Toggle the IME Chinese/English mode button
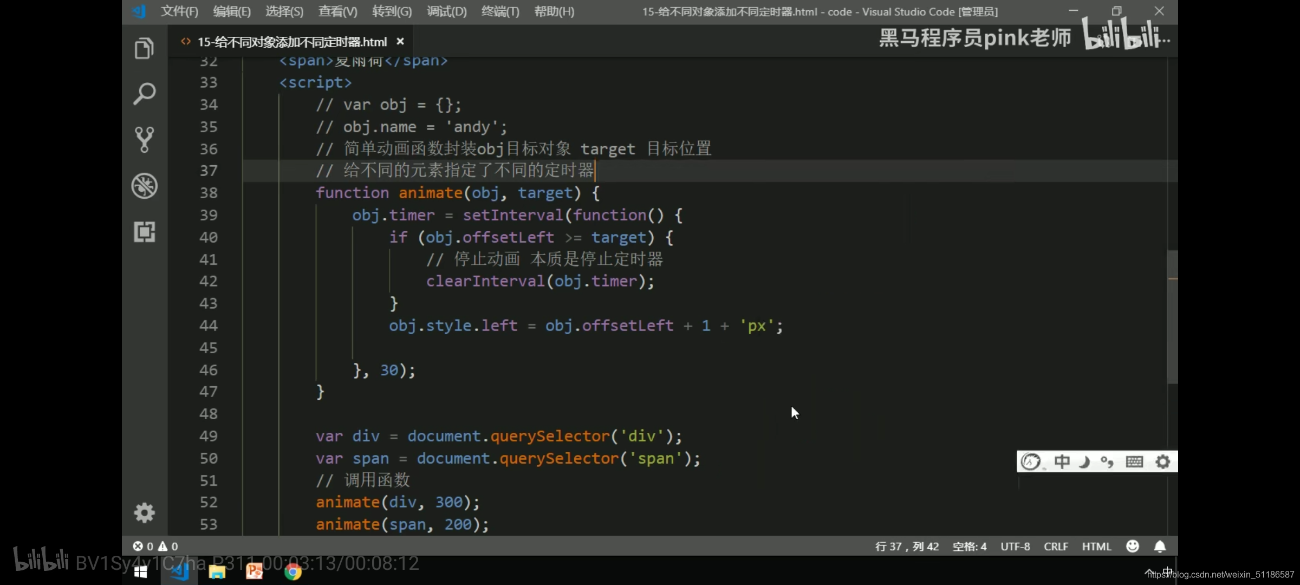The height and width of the screenshot is (585, 1300). click(x=1062, y=461)
